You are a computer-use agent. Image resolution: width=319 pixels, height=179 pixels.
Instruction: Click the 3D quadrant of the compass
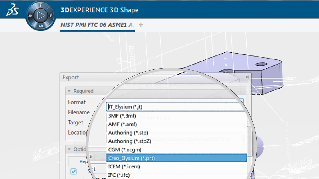pyautogui.click(x=30, y=16)
